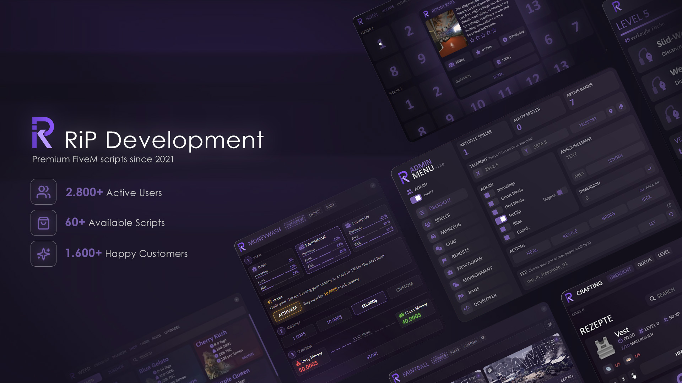
Task: Click the Chat bubbles icon in Admin Menu
Action: coord(439,249)
